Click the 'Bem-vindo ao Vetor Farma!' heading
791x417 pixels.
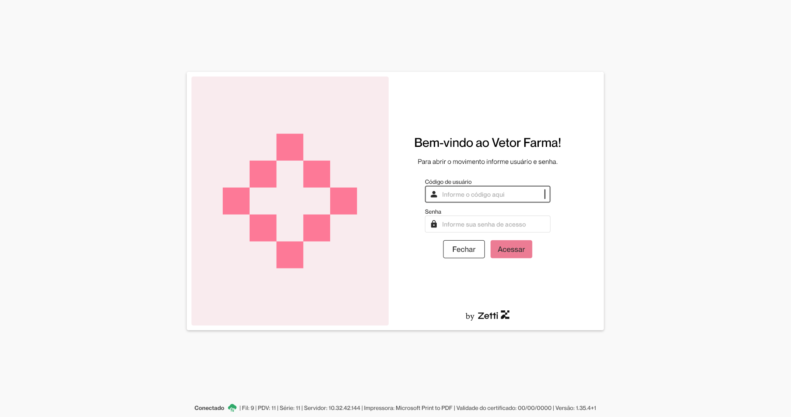(x=487, y=143)
